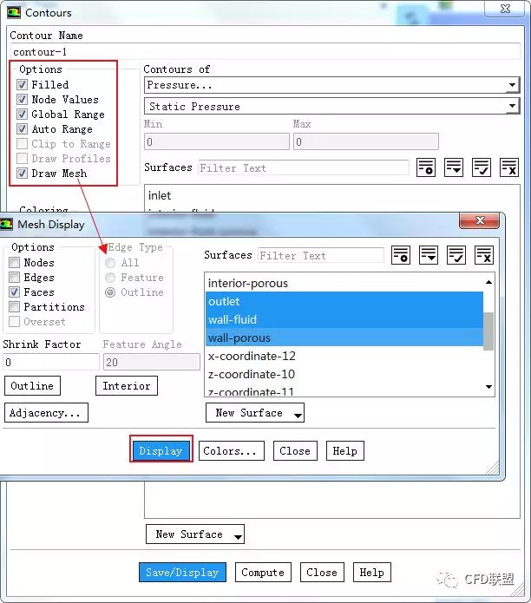Click the Display button in Mesh Display
The width and height of the screenshot is (531, 603).
point(161,451)
